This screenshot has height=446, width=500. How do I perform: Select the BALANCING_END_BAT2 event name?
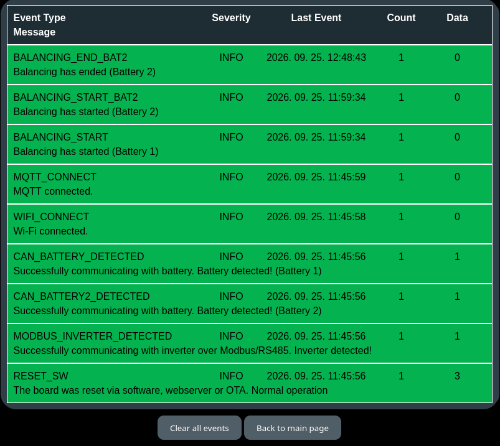coord(70,57)
